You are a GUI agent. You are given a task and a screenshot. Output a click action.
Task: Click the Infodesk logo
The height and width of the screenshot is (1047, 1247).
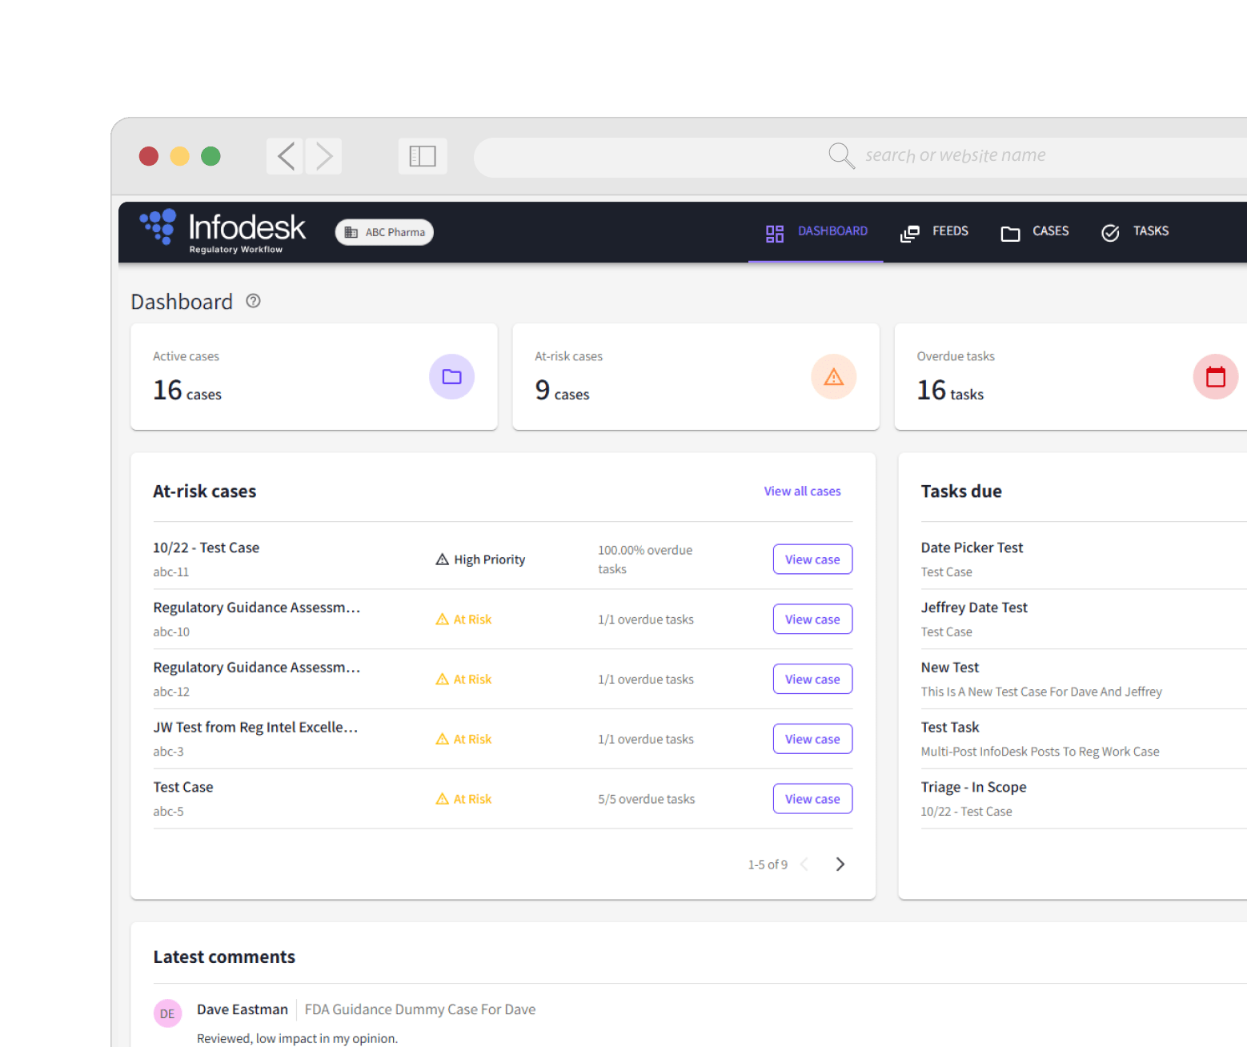[x=223, y=231]
